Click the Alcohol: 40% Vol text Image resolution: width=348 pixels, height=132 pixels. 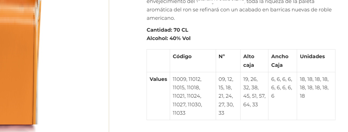click(x=169, y=38)
